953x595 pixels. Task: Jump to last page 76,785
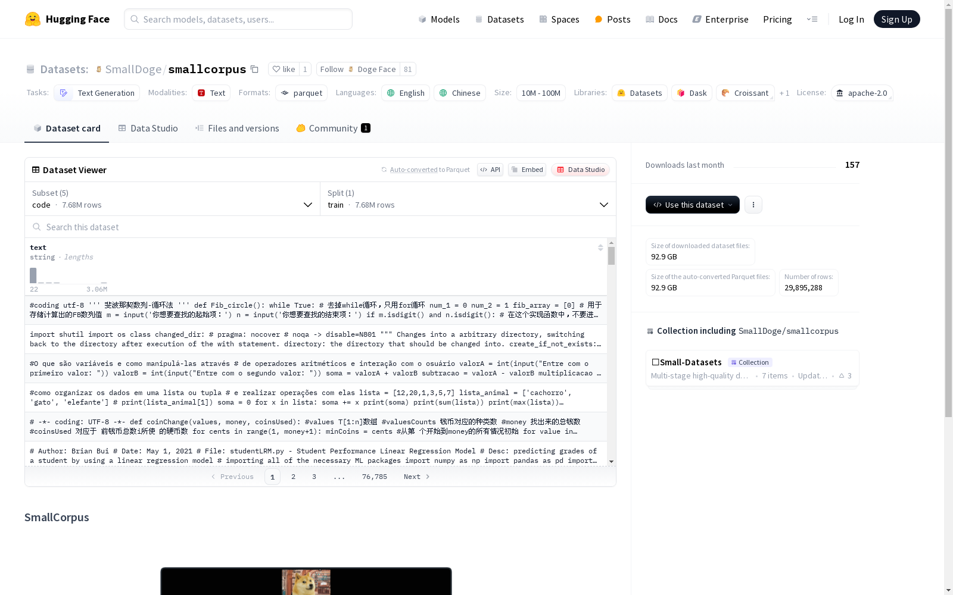375,477
